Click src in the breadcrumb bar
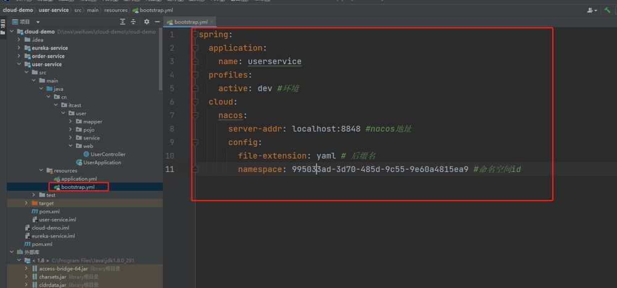 (x=78, y=10)
